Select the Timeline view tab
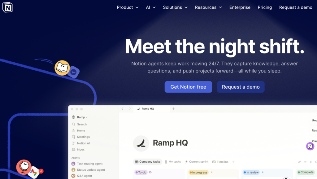Image resolution: width=317 pixels, height=179 pixels. coord(220,162)
